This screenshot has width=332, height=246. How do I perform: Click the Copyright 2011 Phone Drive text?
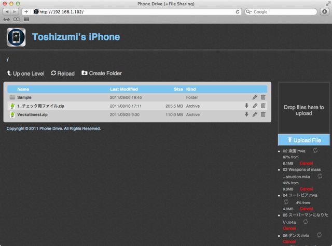pyautogui.click(x=53, y=129)
